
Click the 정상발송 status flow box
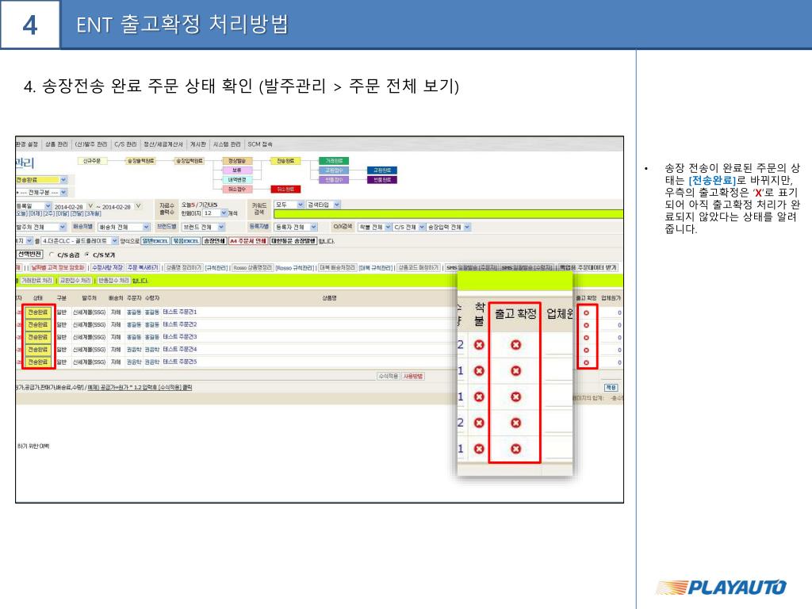(236, 161)
